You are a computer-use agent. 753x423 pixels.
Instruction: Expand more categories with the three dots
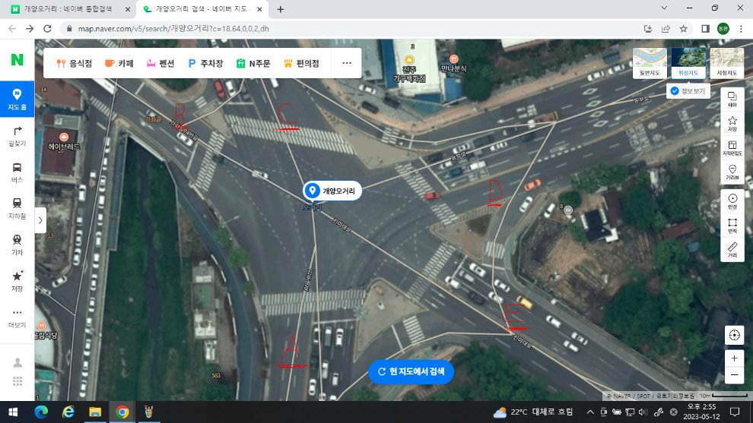coord(347,63)
